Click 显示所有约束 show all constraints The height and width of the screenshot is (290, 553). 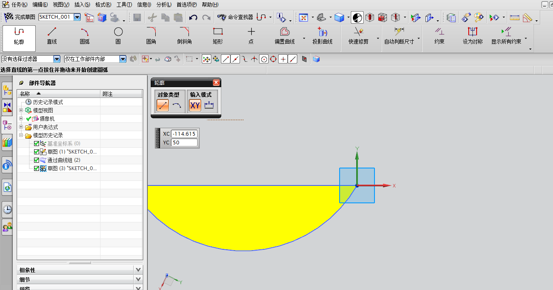point(506,36)
